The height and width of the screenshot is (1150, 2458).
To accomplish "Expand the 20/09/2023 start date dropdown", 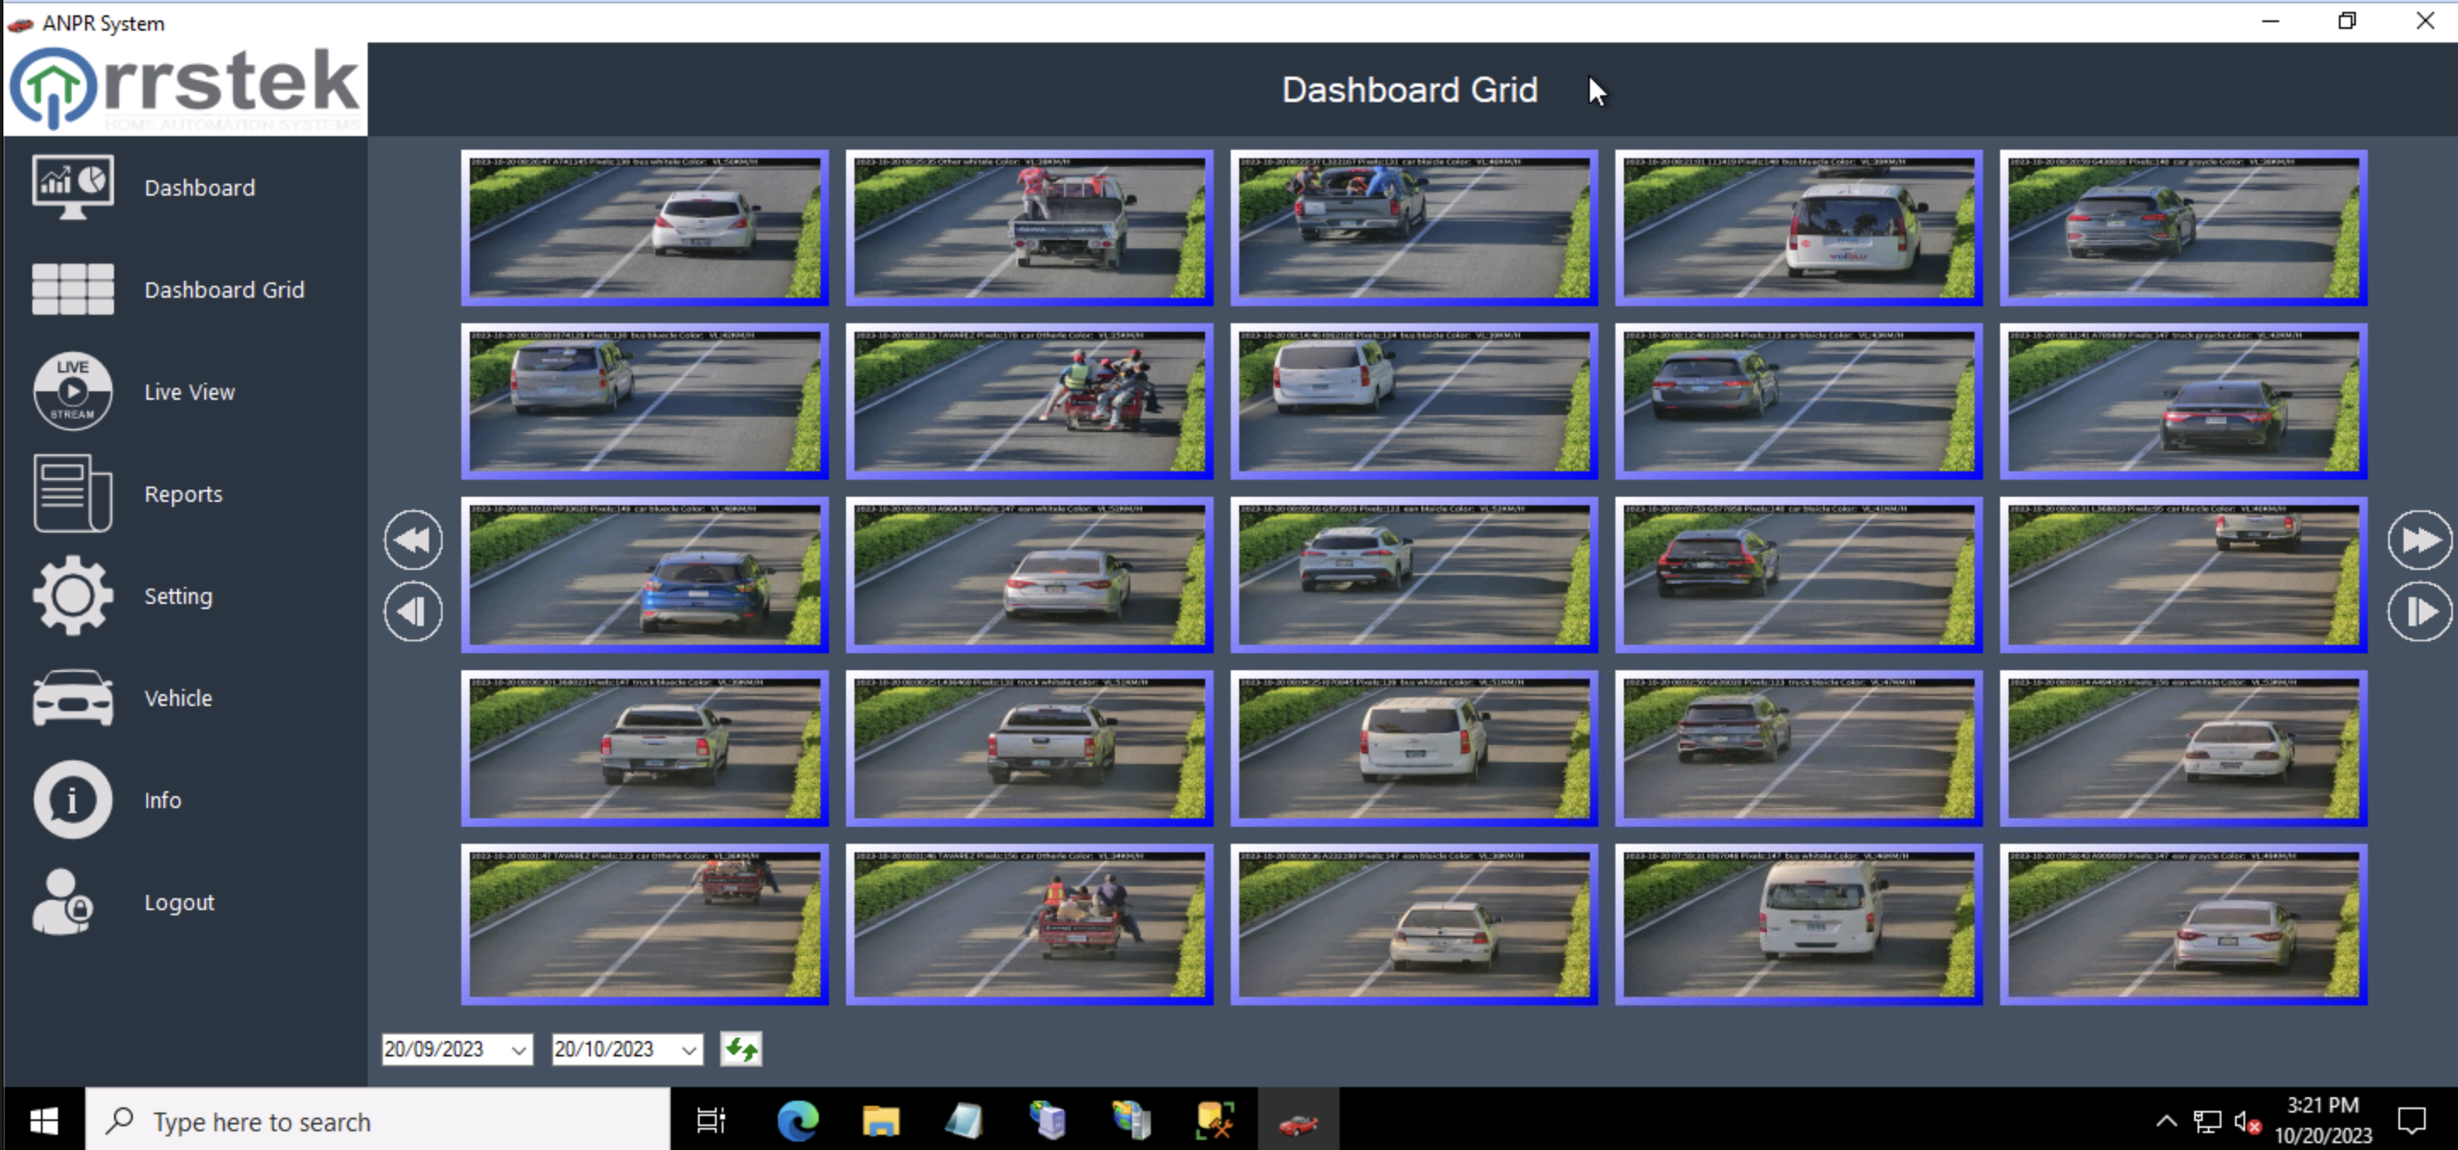I will point(518,1050).
